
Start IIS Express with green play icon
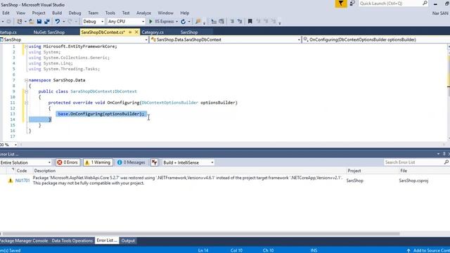(150, 22)
